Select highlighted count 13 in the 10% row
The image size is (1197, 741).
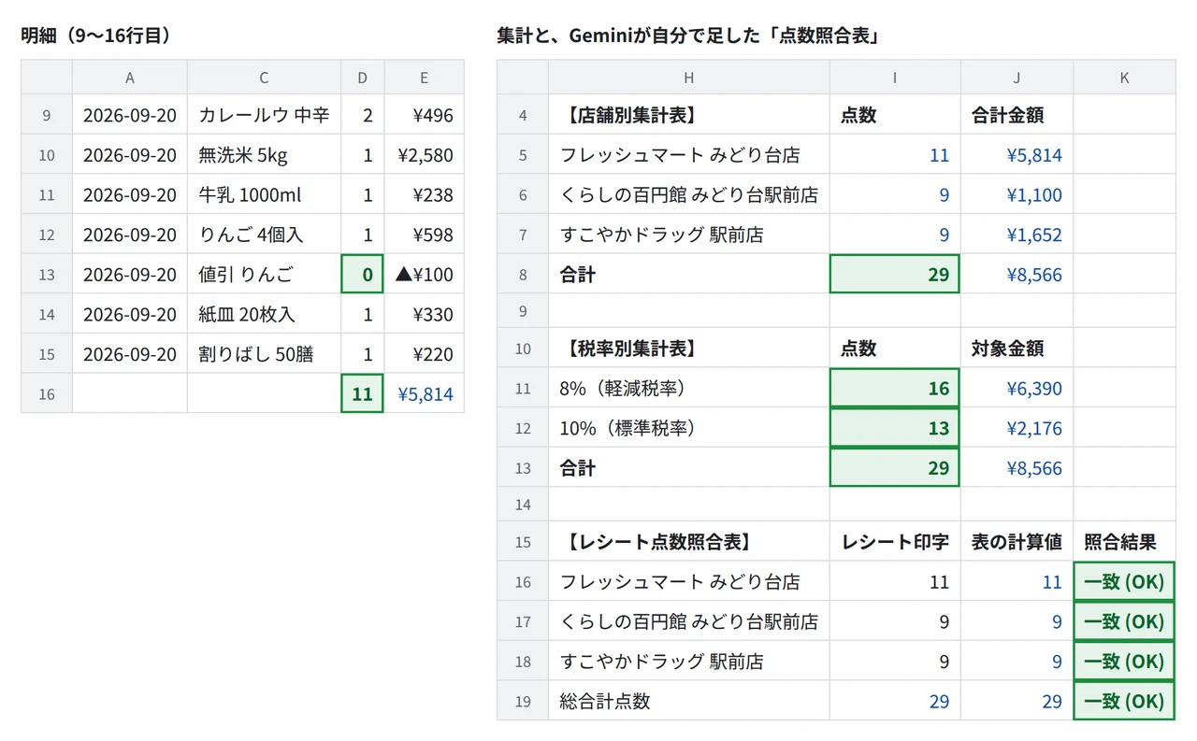pos(894,428)
